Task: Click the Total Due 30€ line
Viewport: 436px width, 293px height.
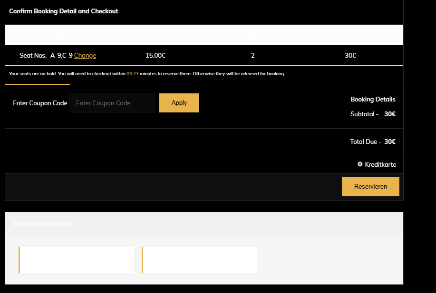Action: [x=373, y=141]
